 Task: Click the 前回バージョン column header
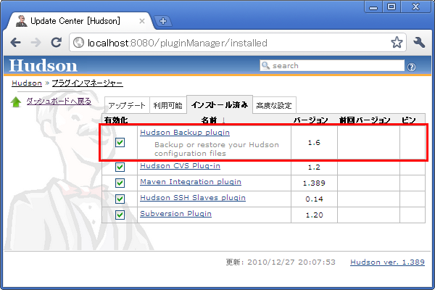pyautogui.click(x=365, y=120)
